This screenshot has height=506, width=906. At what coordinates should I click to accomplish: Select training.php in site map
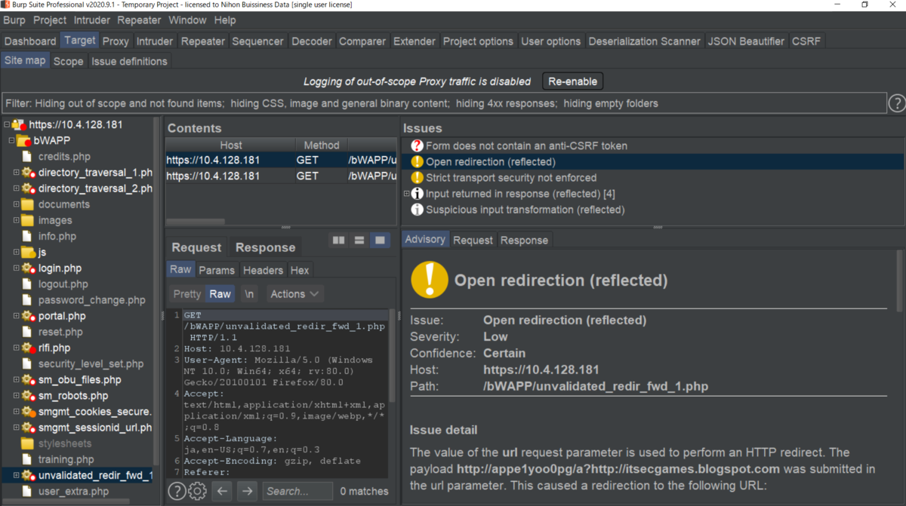tap(66, 459)
